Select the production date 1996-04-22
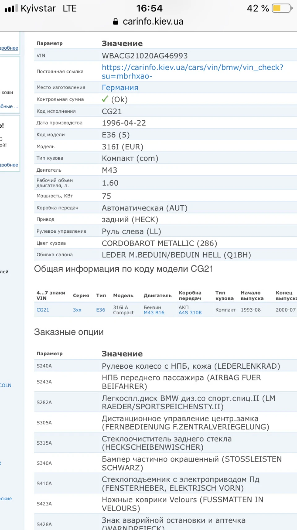The height and width of the screenshot is (530, 297). (124, 123)
